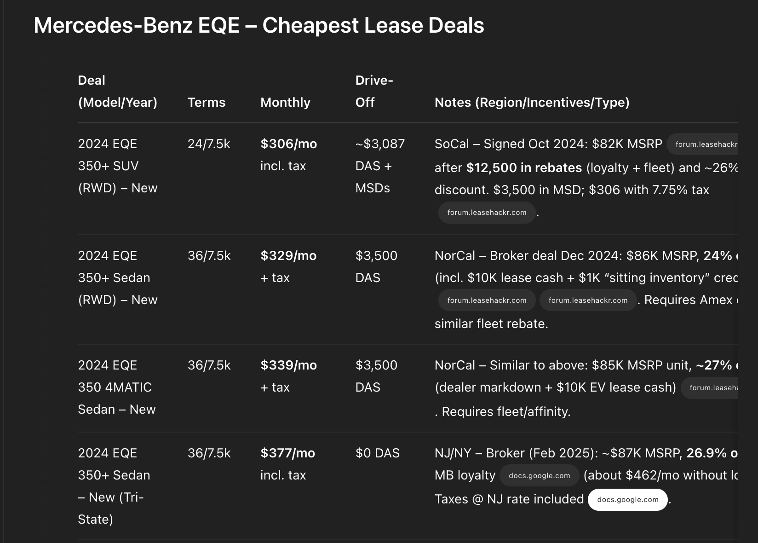
Task: Open docs.google.com chip after MB loyalty
Action: pyautogui.click(x=540, y=476)
